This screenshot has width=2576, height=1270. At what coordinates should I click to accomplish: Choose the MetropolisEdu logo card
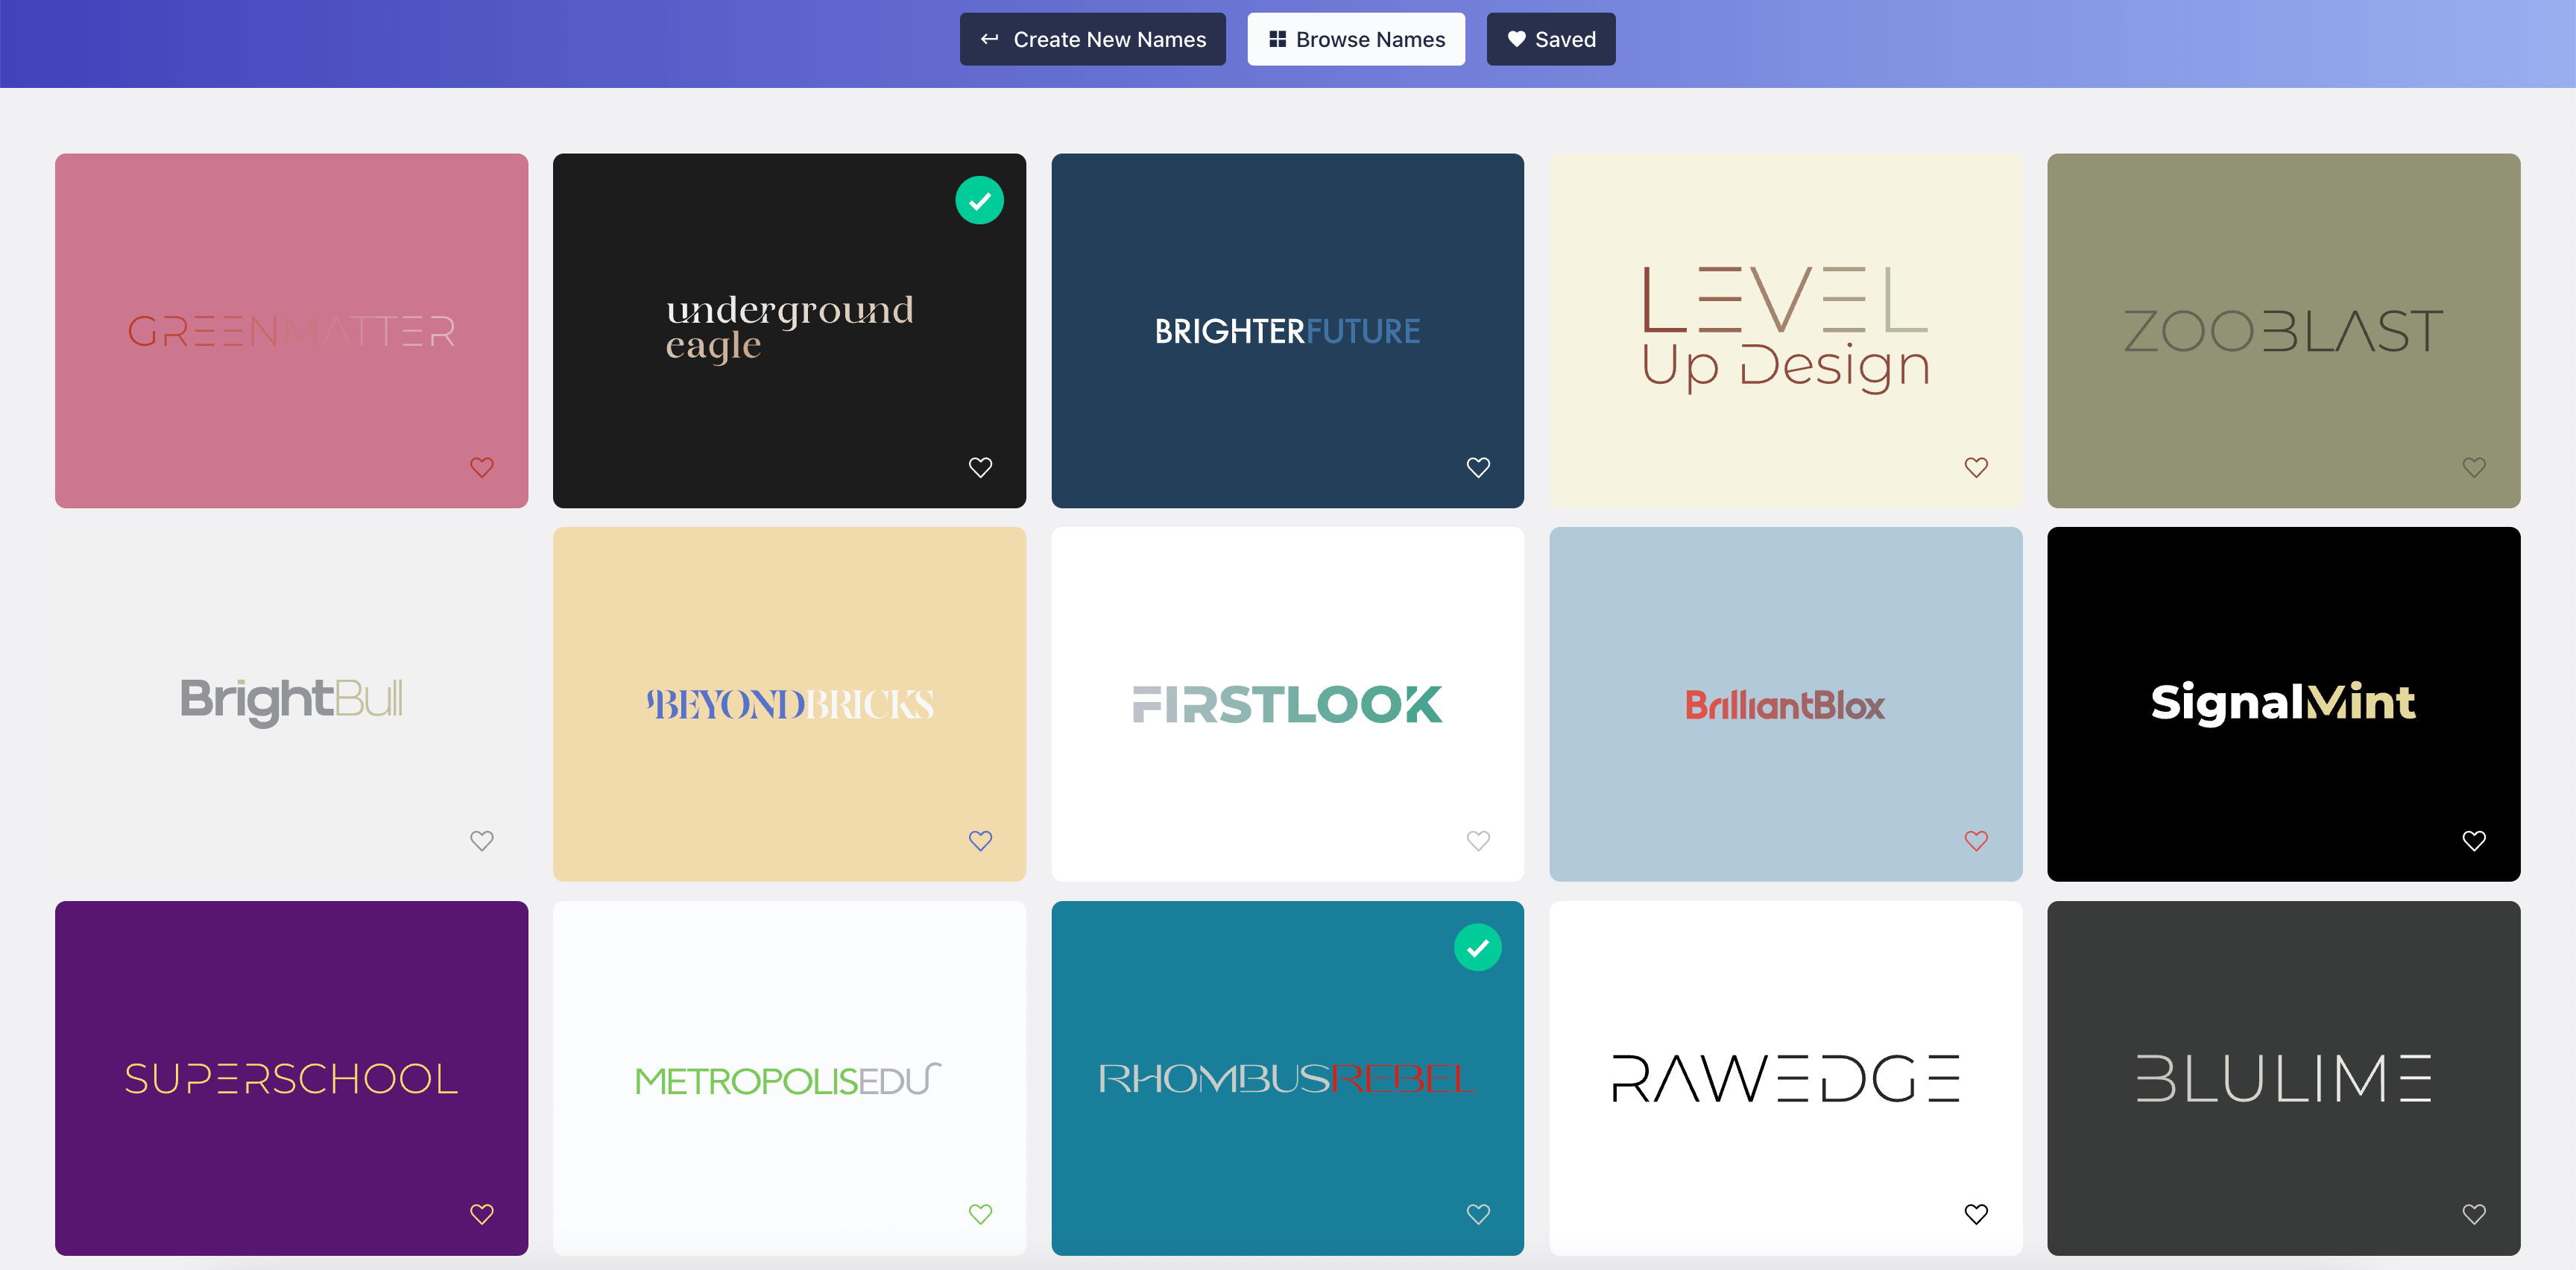[x=789, y=1078]
